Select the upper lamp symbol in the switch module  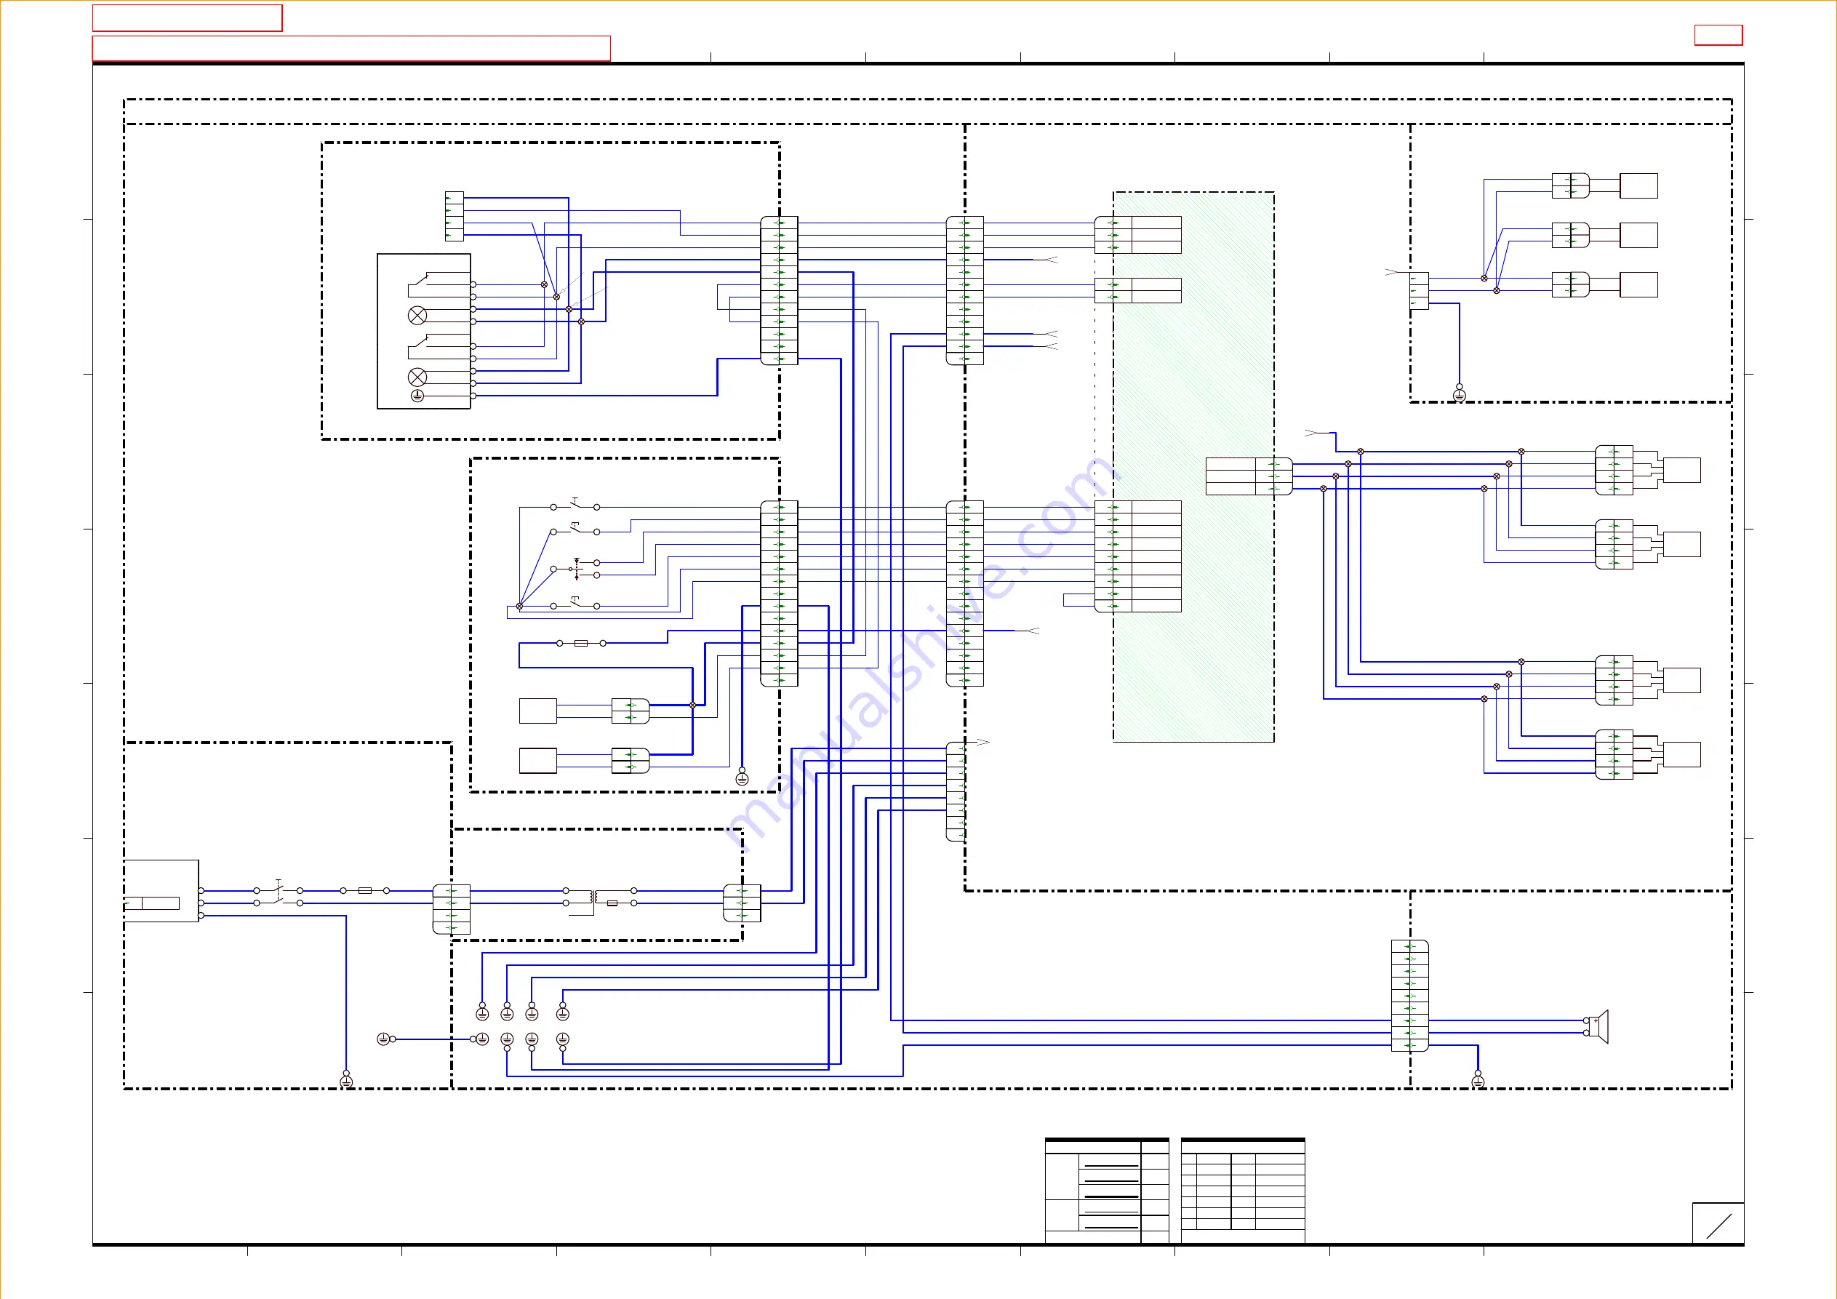point(417,316)
